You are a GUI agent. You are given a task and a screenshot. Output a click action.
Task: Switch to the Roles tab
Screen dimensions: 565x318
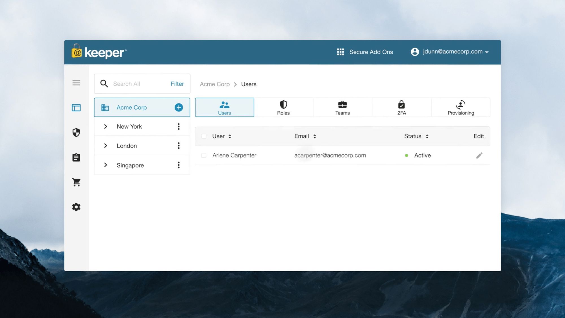point(283,107)
